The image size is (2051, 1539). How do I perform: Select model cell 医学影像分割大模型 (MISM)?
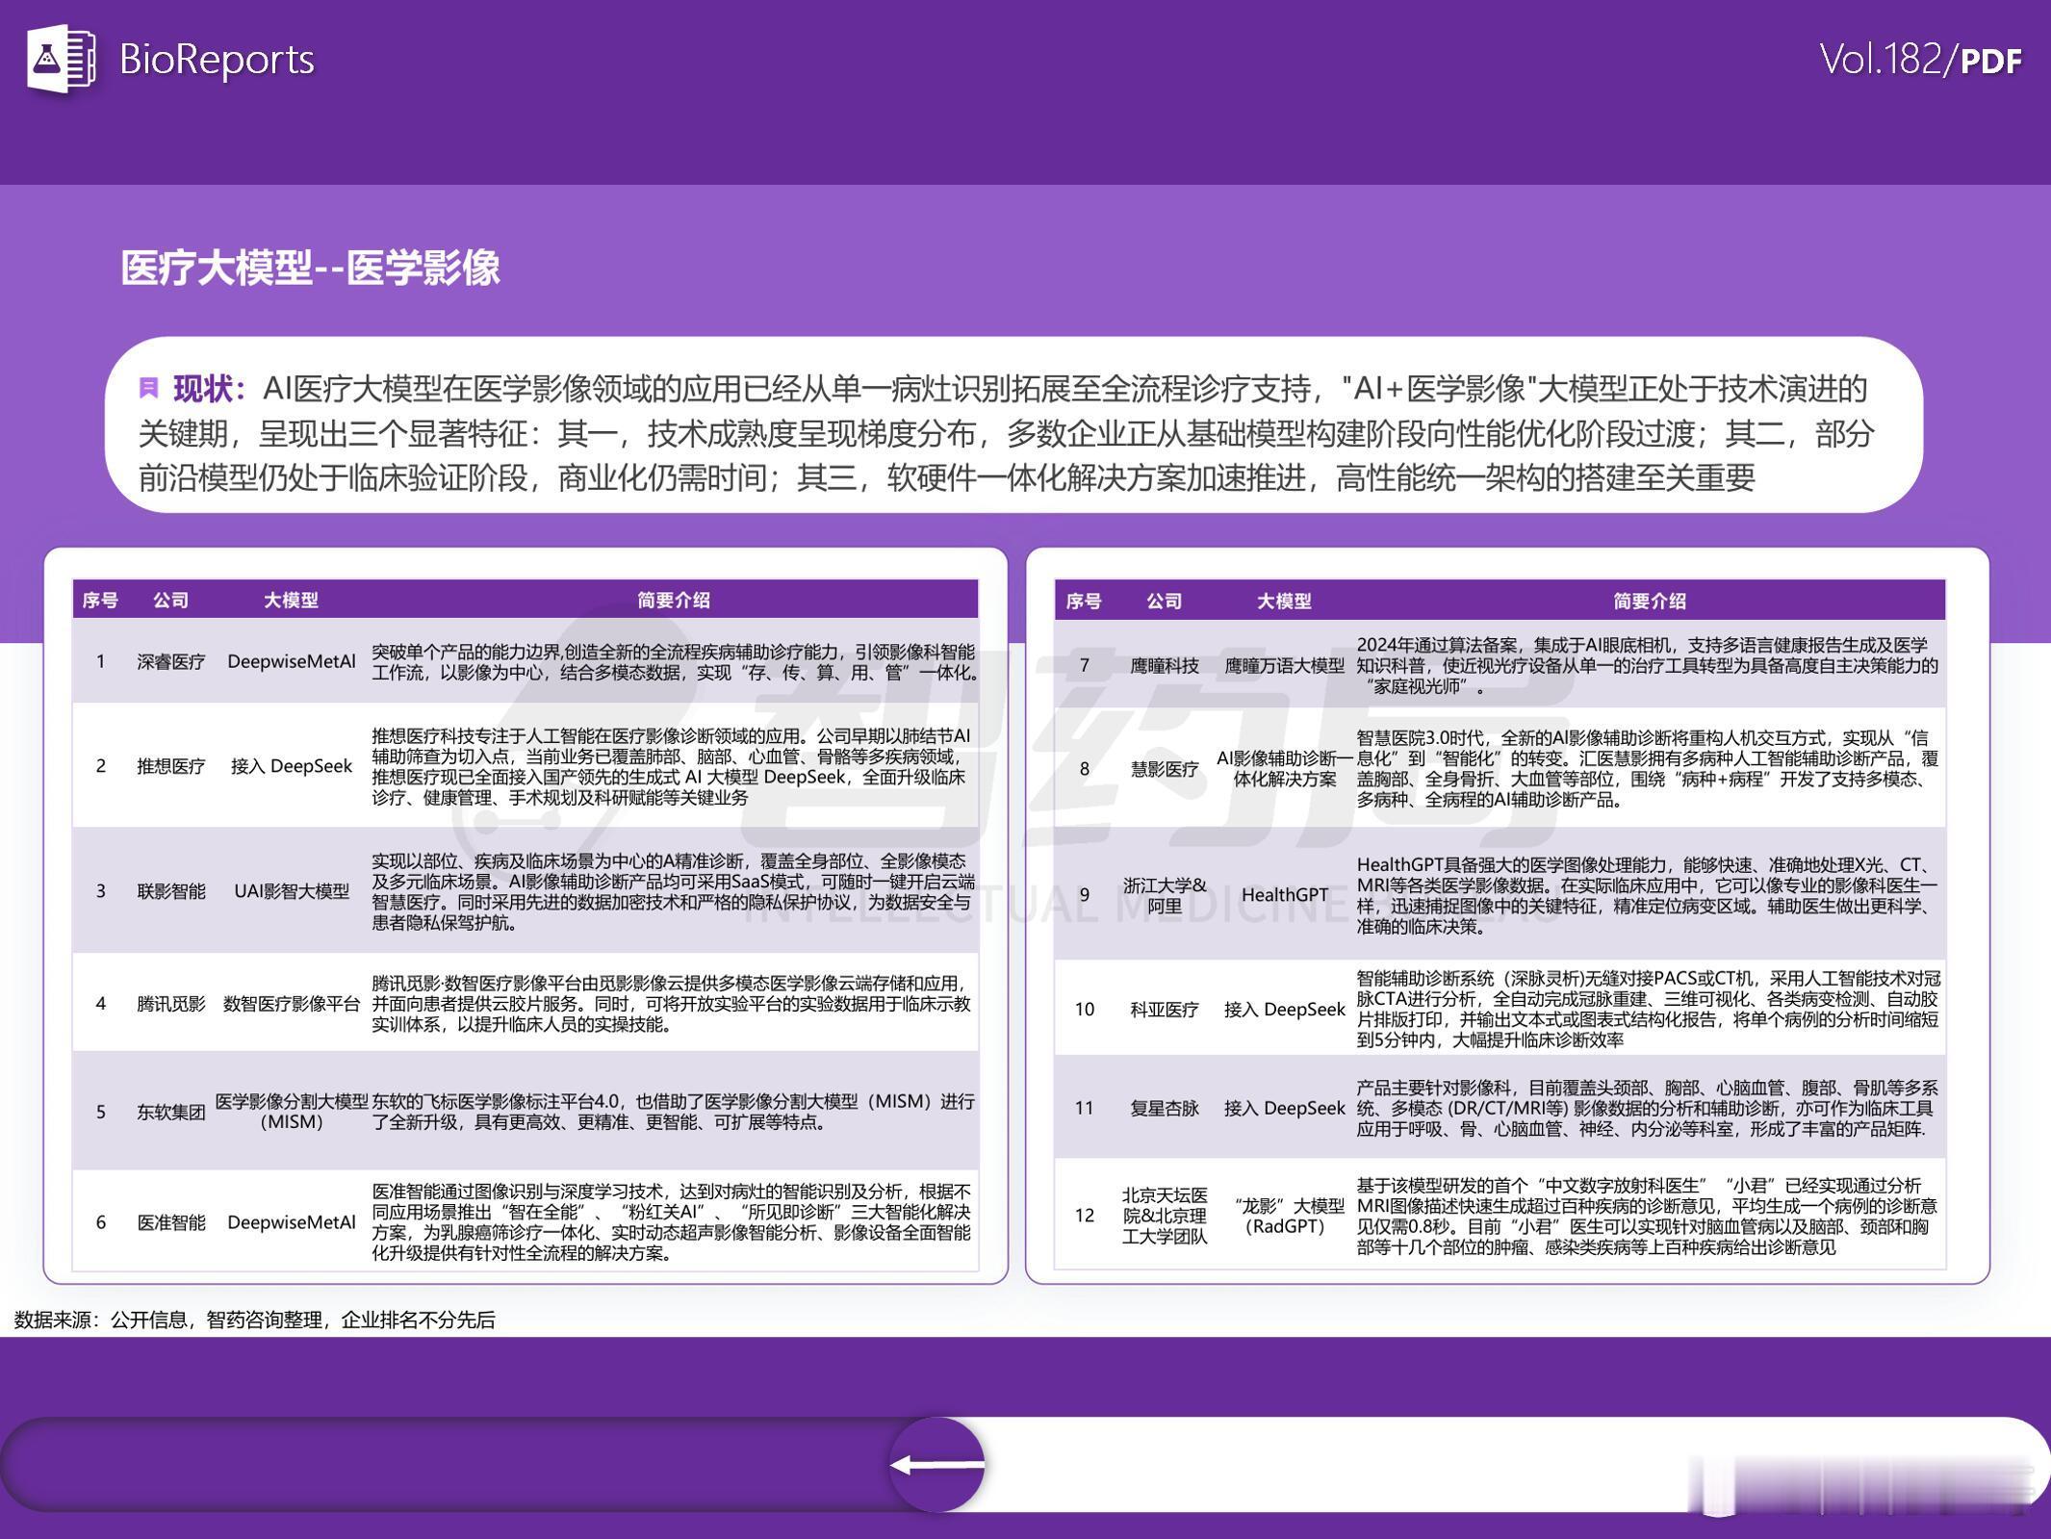point(292,1112)
